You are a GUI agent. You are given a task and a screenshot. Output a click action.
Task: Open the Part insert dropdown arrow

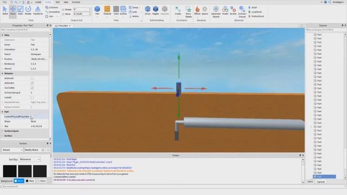pyautogui.click(x=97, y=16)
